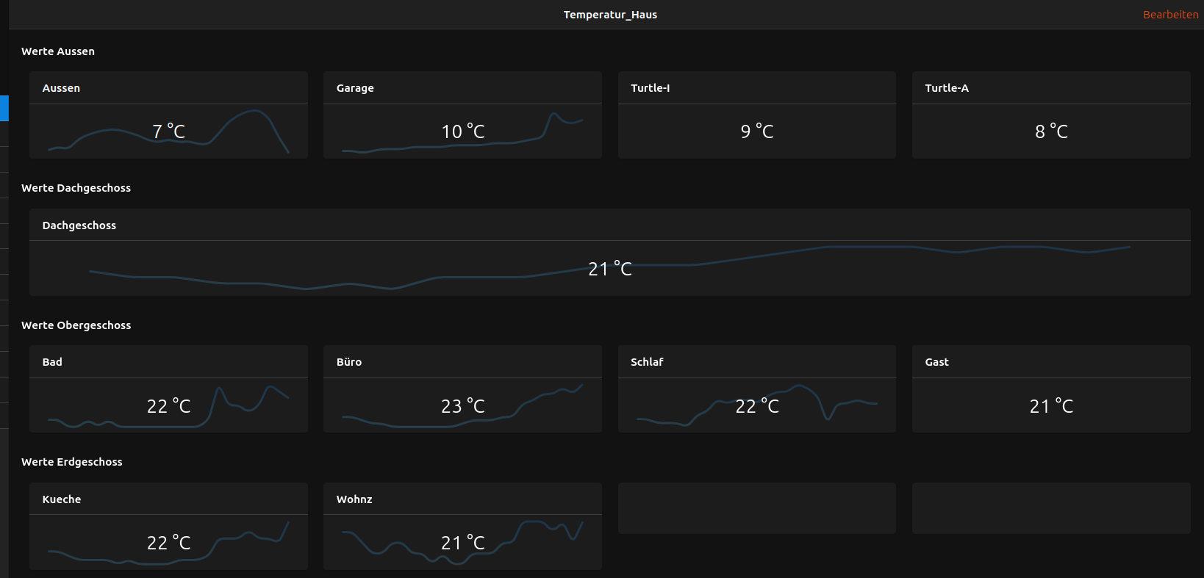Select the Turtle-I 9 °C value

click(x=756, y=131)
